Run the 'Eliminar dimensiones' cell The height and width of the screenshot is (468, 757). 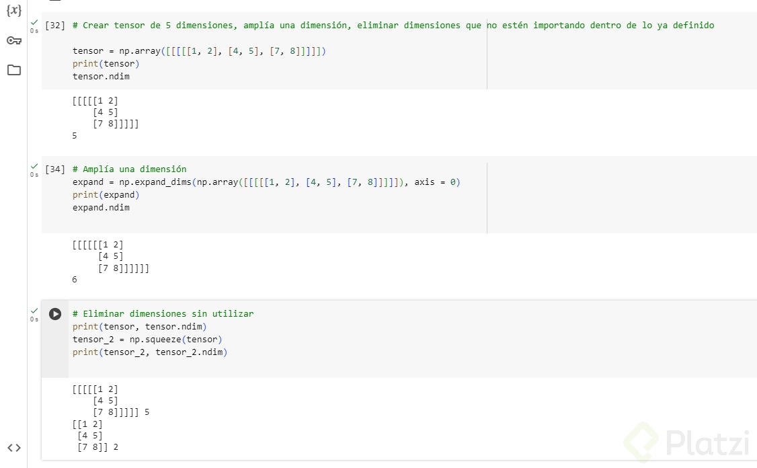pyautogui.click(x=55, y=314)
